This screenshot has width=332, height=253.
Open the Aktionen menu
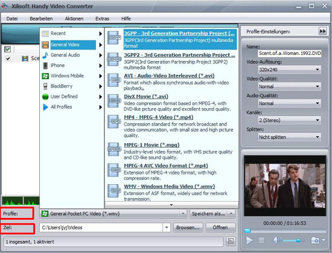(x=74, y=19)
